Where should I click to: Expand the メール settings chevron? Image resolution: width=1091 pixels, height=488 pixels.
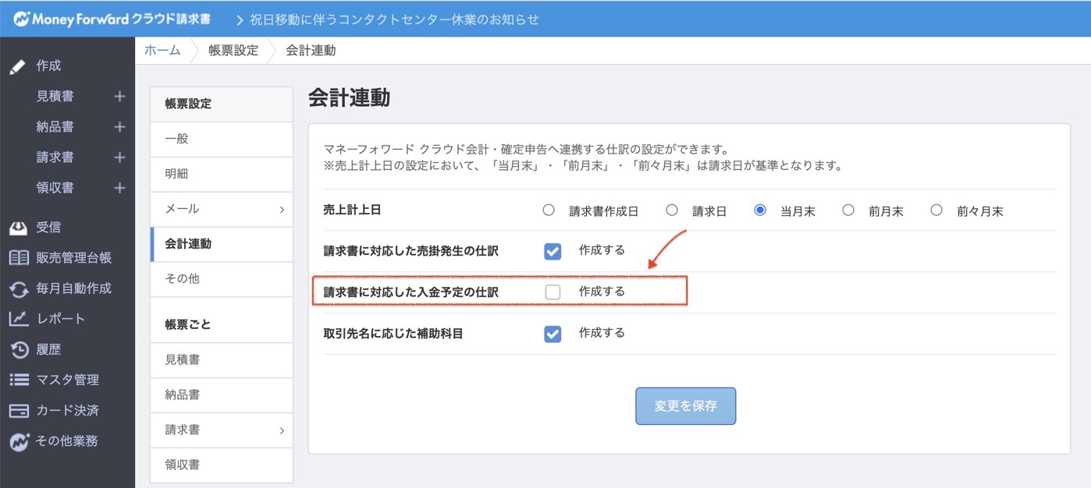(x=282, y=210)
